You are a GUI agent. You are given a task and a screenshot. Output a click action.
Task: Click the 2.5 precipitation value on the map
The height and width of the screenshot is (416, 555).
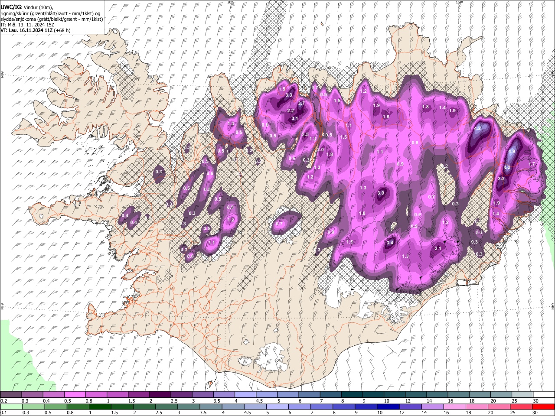305,135
